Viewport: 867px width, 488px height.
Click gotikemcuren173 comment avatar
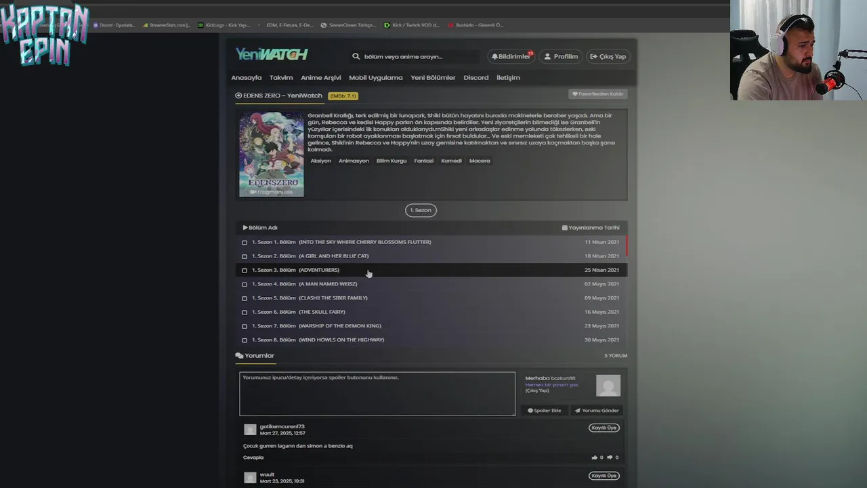(x=250, y=430)
